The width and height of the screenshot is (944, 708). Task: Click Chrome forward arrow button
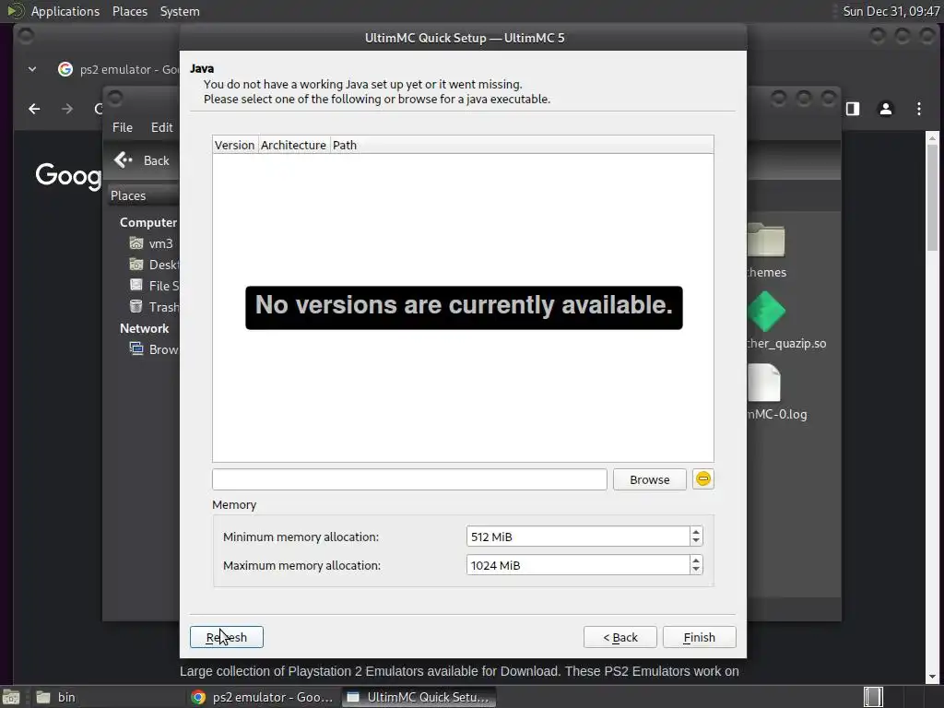66,109
